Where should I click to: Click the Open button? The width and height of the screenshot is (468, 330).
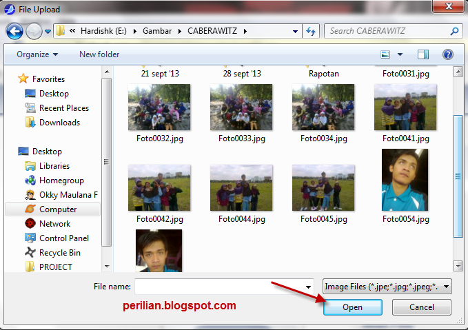pos(353,307)
